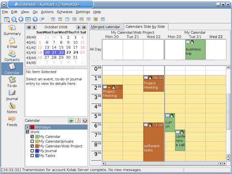Uncheck My Calendar/Web Project resource

coord(32,146)
